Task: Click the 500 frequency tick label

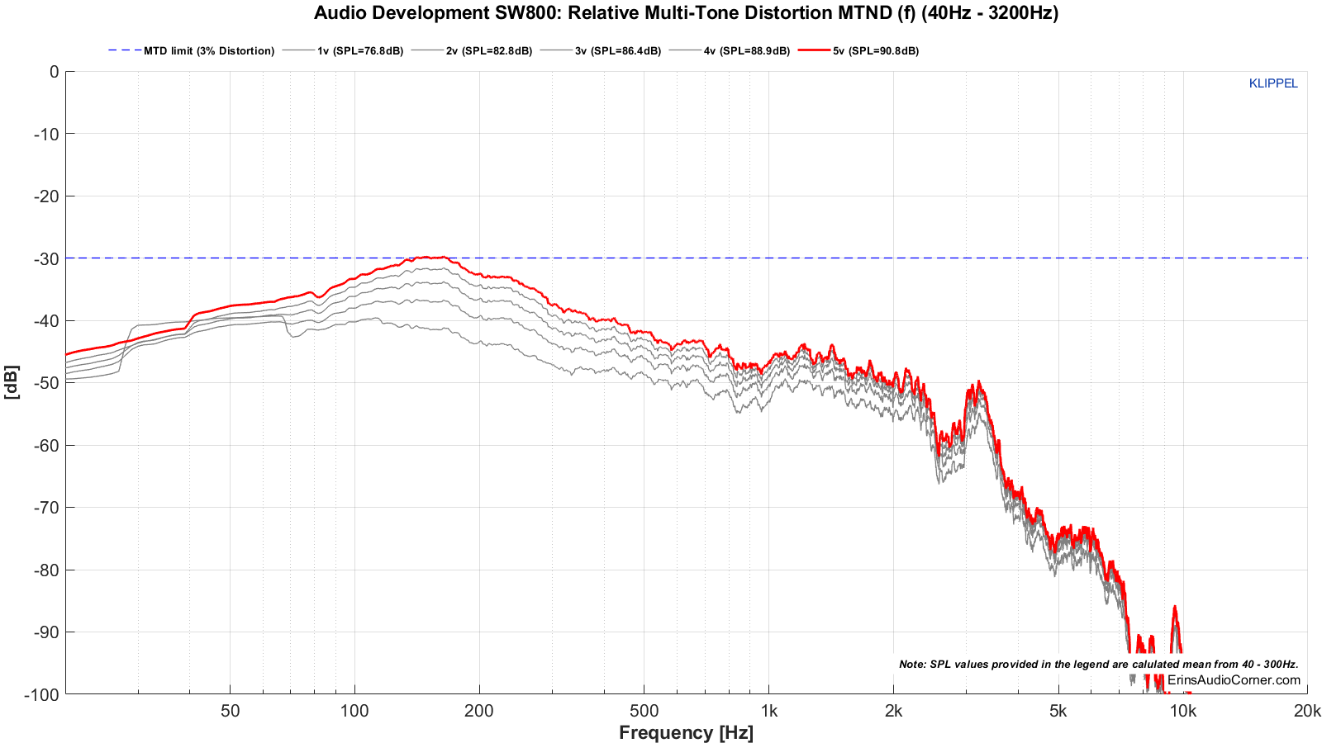Action: pos(644,711)
